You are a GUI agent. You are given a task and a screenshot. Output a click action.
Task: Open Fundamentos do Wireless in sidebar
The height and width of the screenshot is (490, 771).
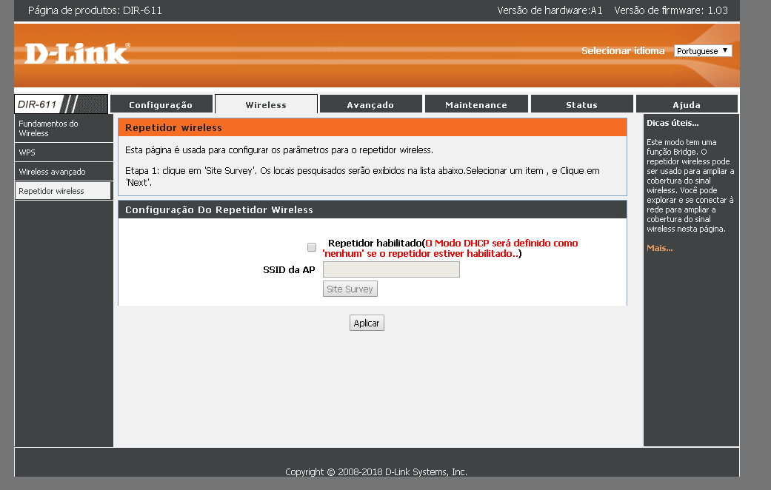[x=64, y=128]
